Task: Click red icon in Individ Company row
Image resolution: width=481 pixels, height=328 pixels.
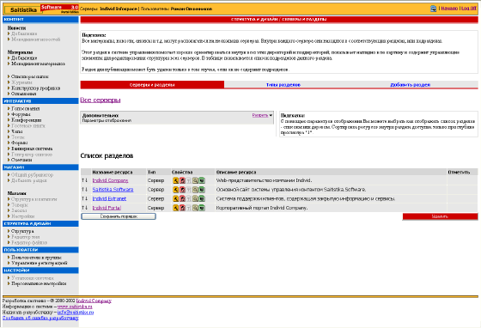Action: click(x=182, y=180)
